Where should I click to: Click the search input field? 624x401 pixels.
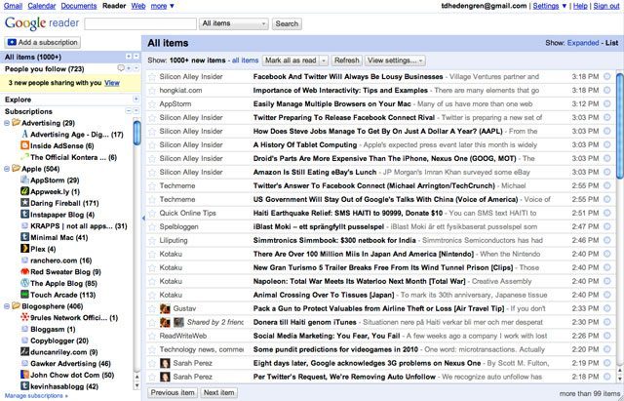[x=140, y=23]
